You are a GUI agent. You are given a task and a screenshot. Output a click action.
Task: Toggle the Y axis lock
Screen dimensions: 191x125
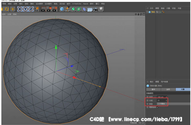click(26, 9)
